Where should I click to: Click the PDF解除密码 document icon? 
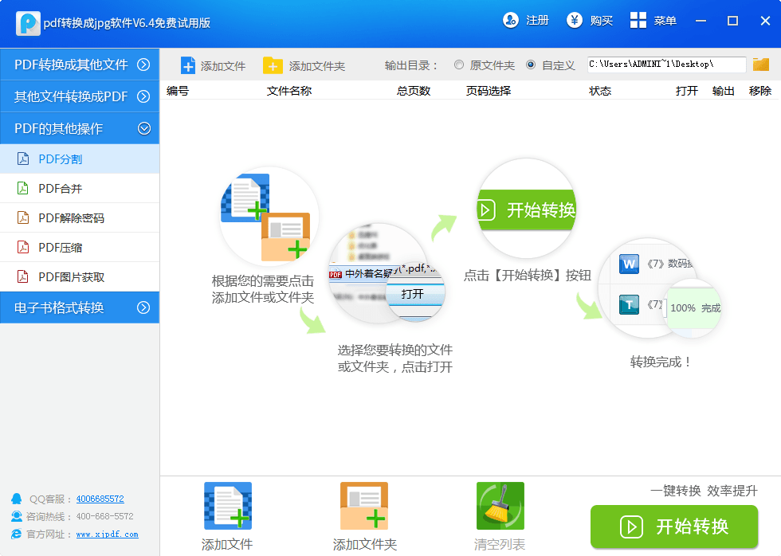click(x=23, y=217)
